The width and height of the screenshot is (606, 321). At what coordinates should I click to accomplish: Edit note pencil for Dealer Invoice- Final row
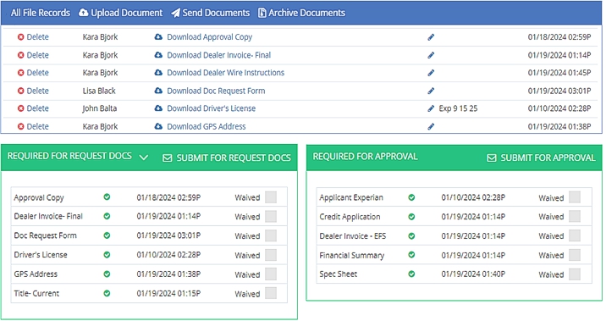click(431, 55)
